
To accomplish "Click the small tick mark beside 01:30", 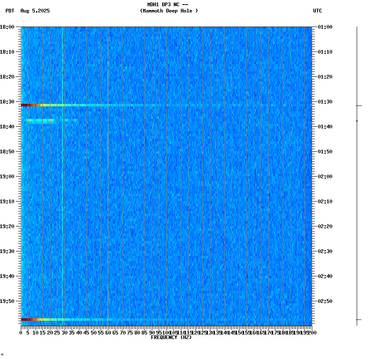I will coord(358,106).
